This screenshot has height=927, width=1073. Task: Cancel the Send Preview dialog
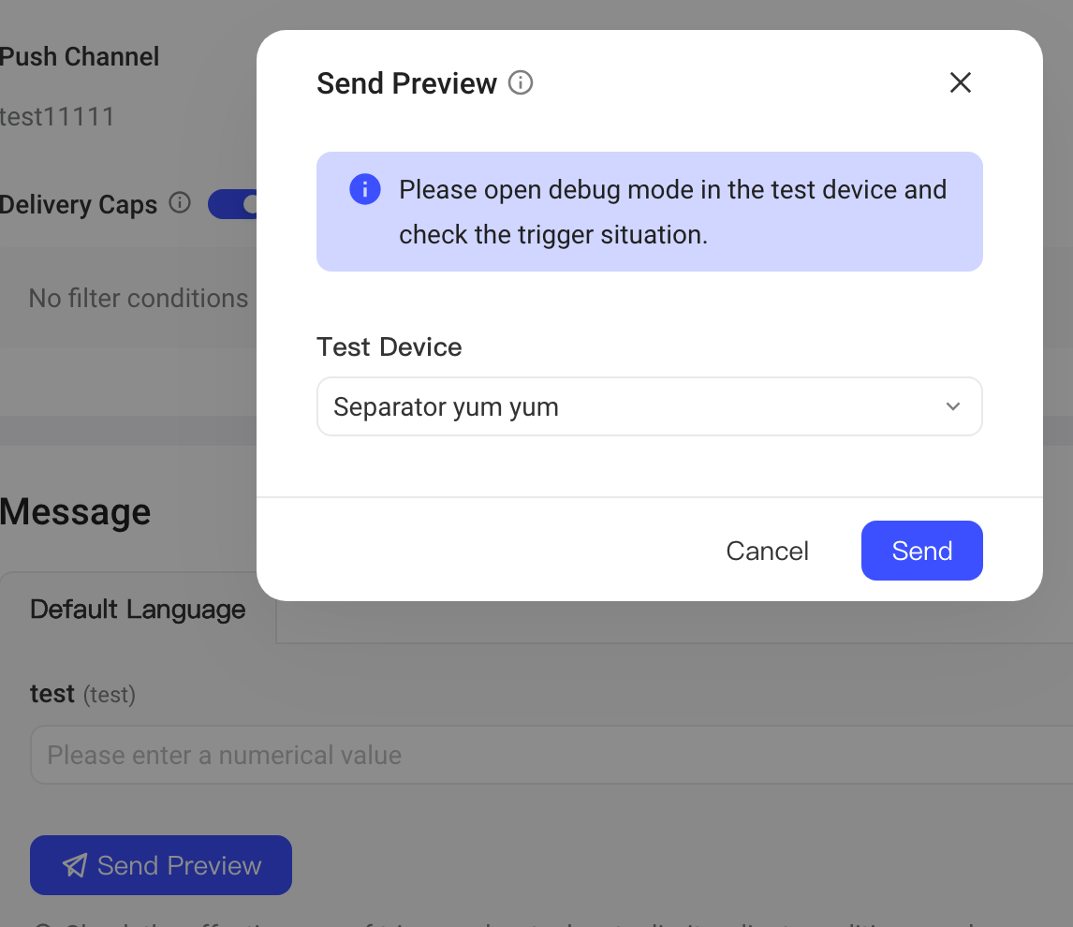coord(767,551)
